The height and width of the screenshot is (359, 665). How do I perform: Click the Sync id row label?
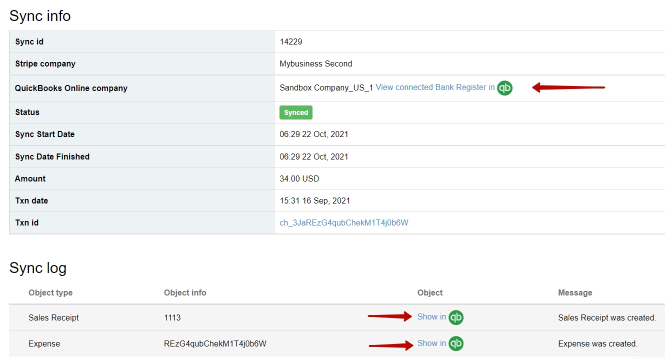click(29, 42)
